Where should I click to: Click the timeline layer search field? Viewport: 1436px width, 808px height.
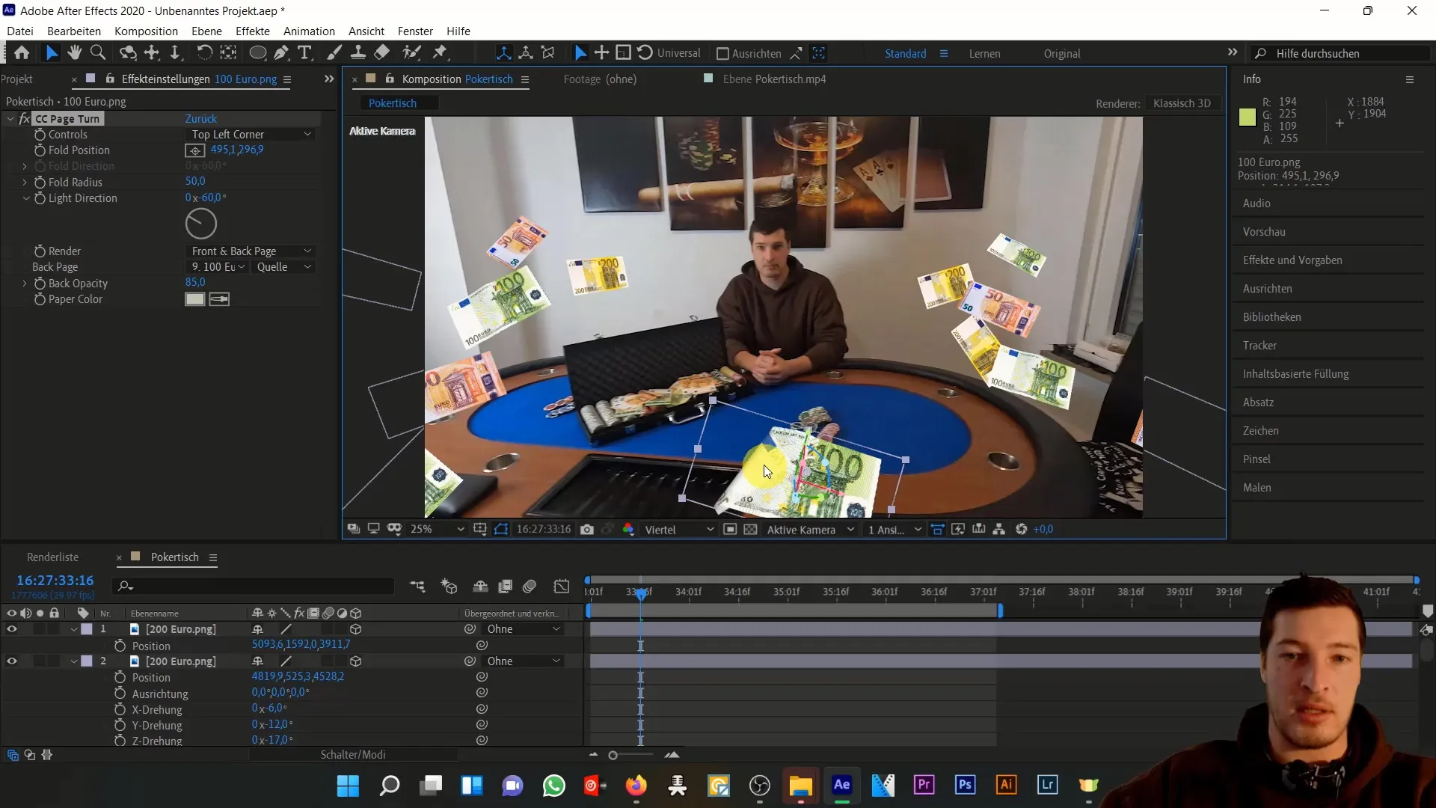tap(253, 586)
